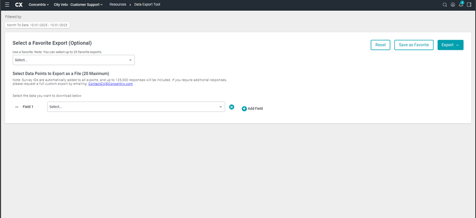Toggle the side panel icon in header
The height and width of the screenshot is (218, 476).
469,5
